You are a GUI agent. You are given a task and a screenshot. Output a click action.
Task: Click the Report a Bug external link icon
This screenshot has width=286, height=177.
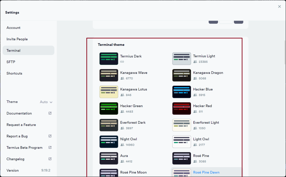(x=50, y=136)
